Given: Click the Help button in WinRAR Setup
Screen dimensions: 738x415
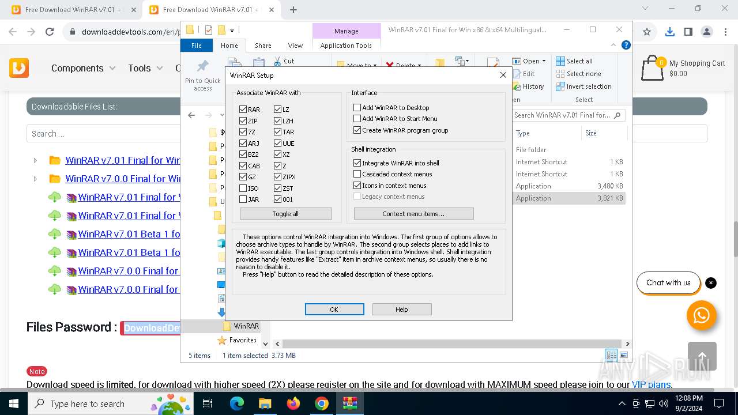Looking at the screenshot, I should tap(402, 310).
